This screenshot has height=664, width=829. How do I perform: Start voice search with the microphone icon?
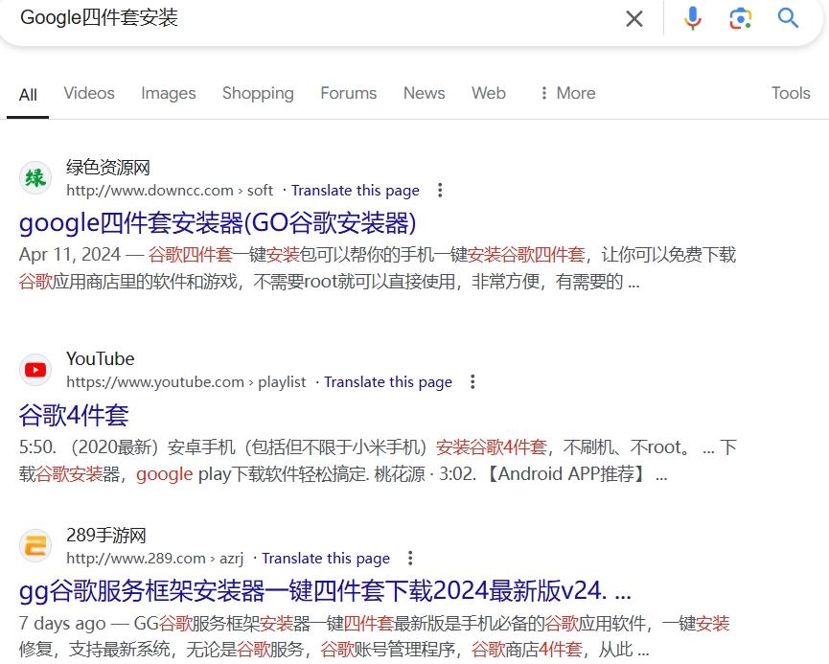[x=692, y=18]
